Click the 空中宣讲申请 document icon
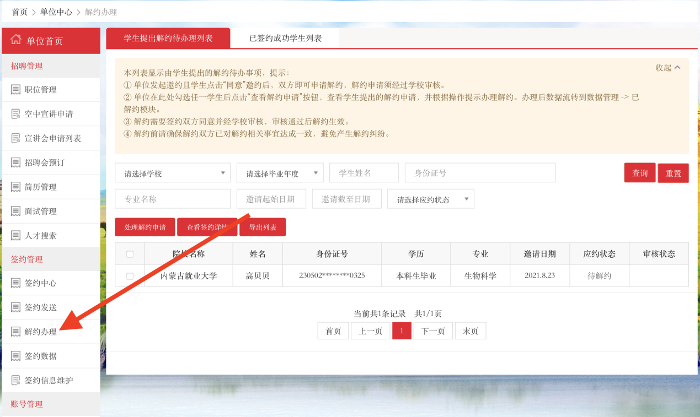Screen dimensions: 700x417 click(x=15, y=114)
